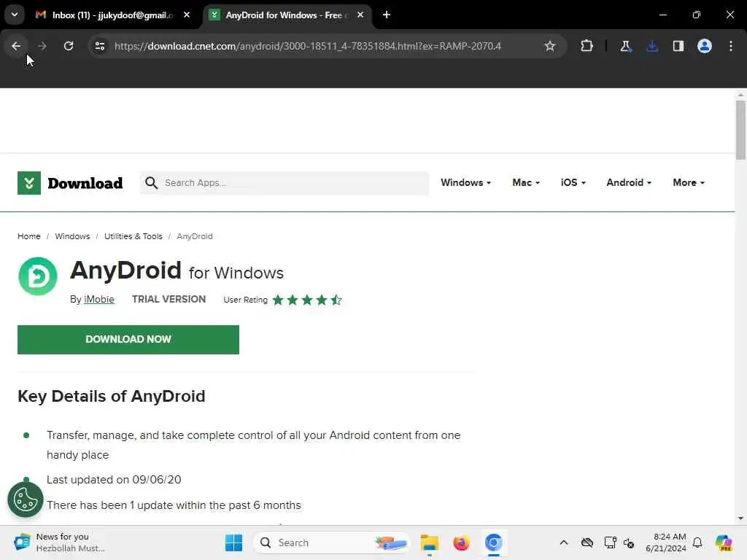The width and height of the screenshot is (747, 560).
Task: Click the user rating stars
Action: tap(307, 300)
